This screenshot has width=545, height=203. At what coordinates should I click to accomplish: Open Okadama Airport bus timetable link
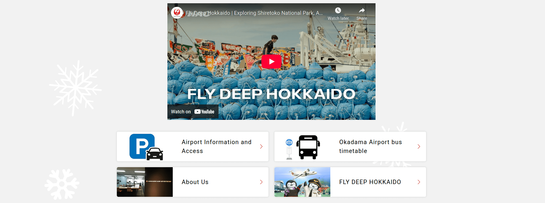370,146
